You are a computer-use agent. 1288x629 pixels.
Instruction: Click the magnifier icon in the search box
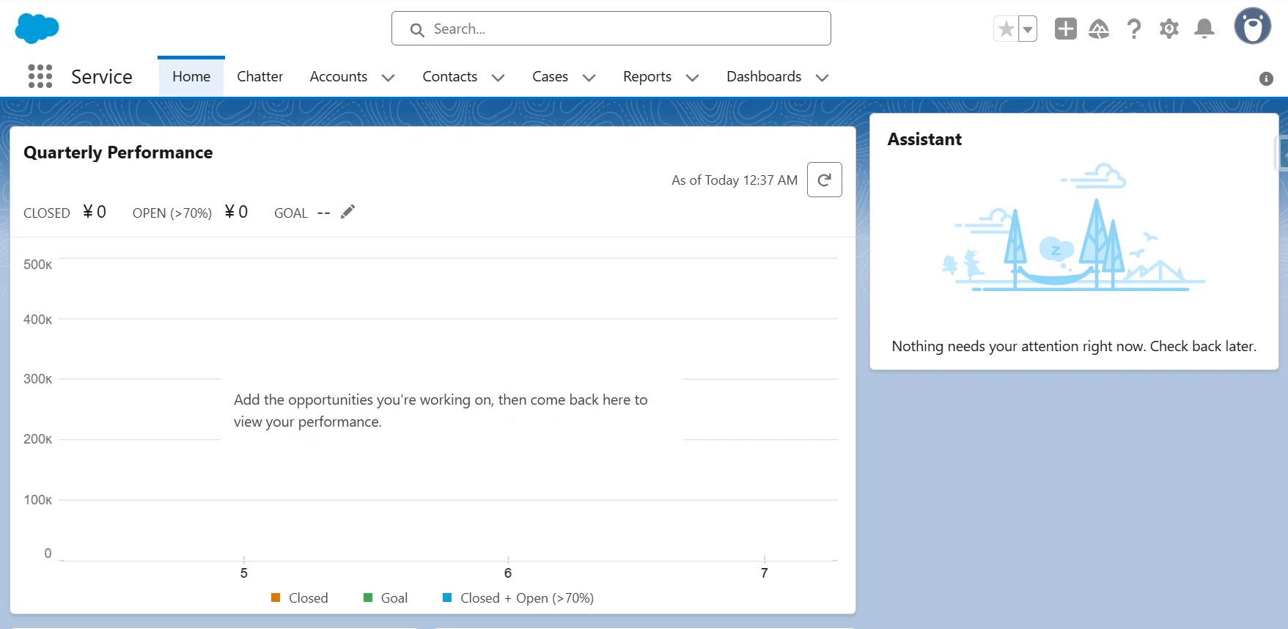point(417,30)
